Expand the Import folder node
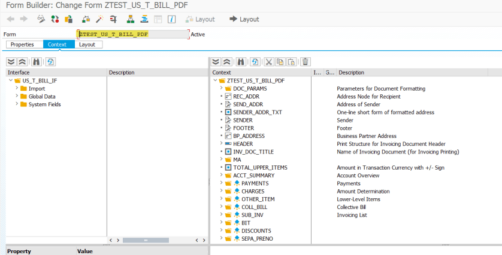Image resolution: width=502 pixels, height=255 pixels. pos(17,88)
